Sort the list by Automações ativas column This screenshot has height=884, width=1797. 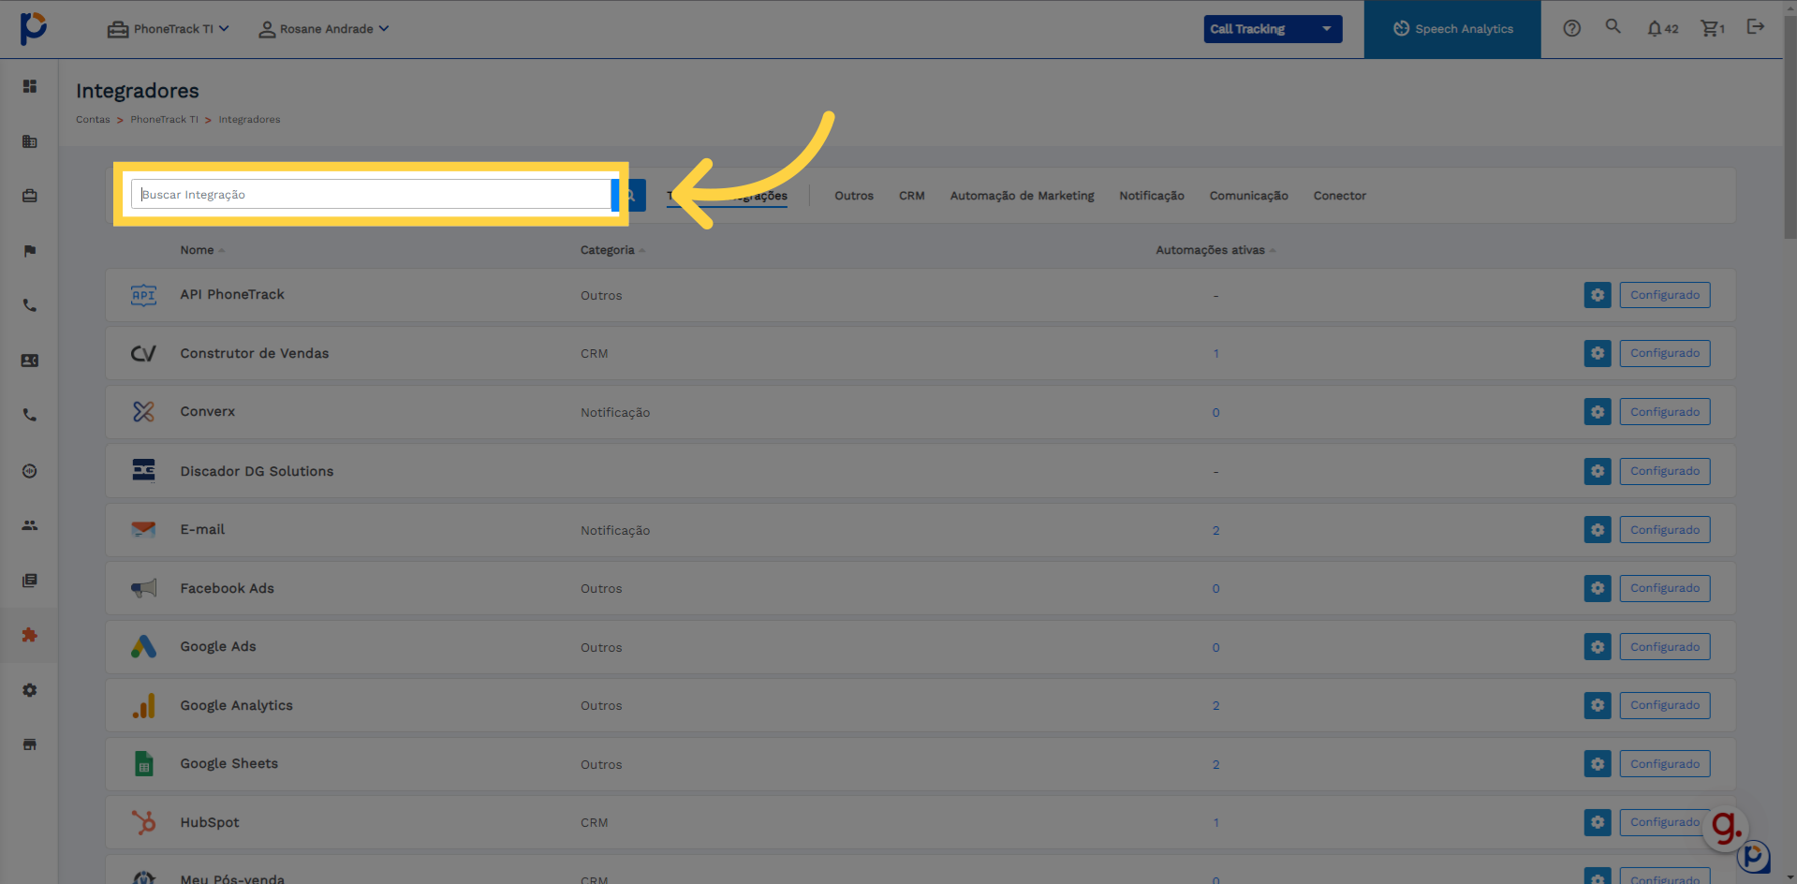(1215, 250)
